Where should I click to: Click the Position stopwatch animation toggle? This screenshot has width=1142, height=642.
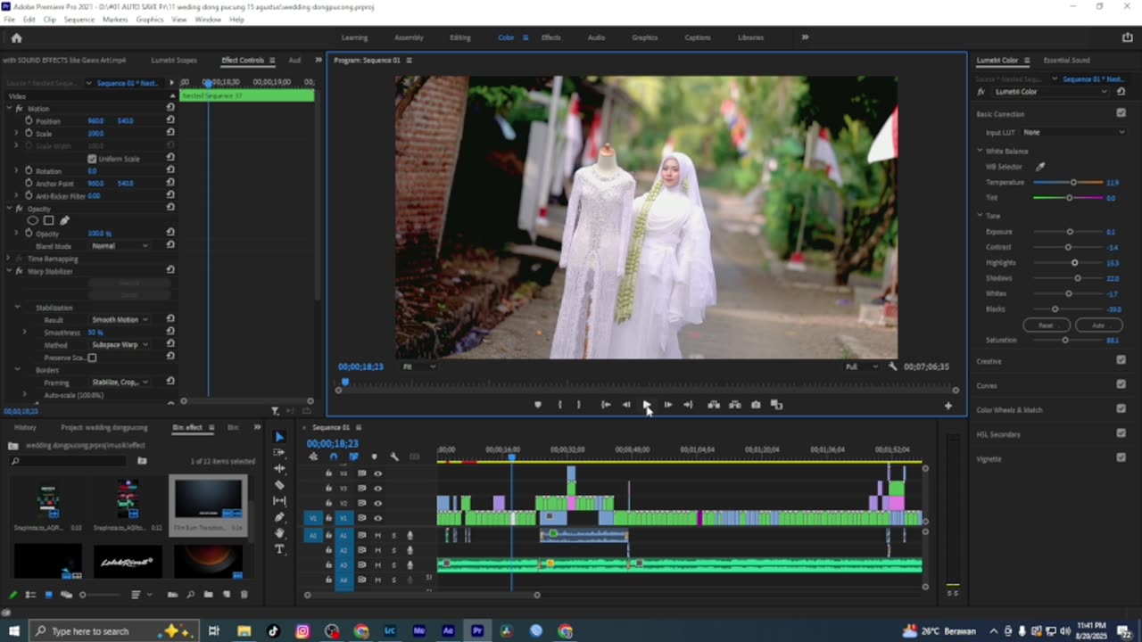29,120
